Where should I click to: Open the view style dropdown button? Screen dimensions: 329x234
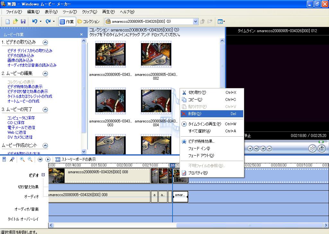[221, 22]
